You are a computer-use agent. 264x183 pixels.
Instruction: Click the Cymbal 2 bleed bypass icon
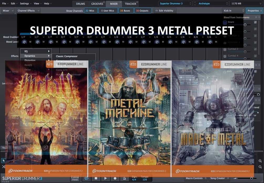pyautogui.click(x=255, y=49)
